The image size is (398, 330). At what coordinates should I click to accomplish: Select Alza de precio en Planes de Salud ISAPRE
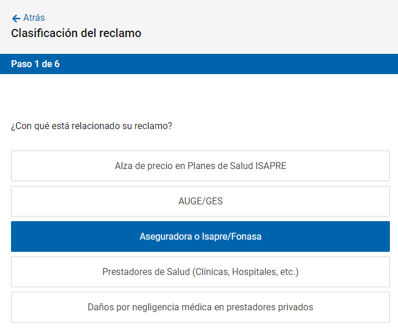coord(200,166)
